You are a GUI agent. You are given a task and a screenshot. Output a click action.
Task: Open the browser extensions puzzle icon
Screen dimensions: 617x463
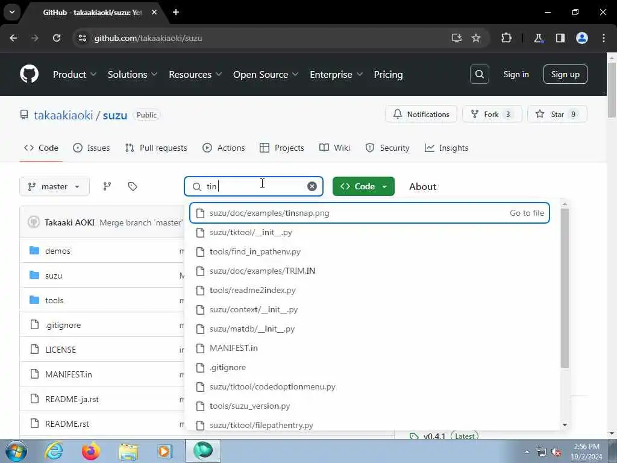click(x=506, y=38)
